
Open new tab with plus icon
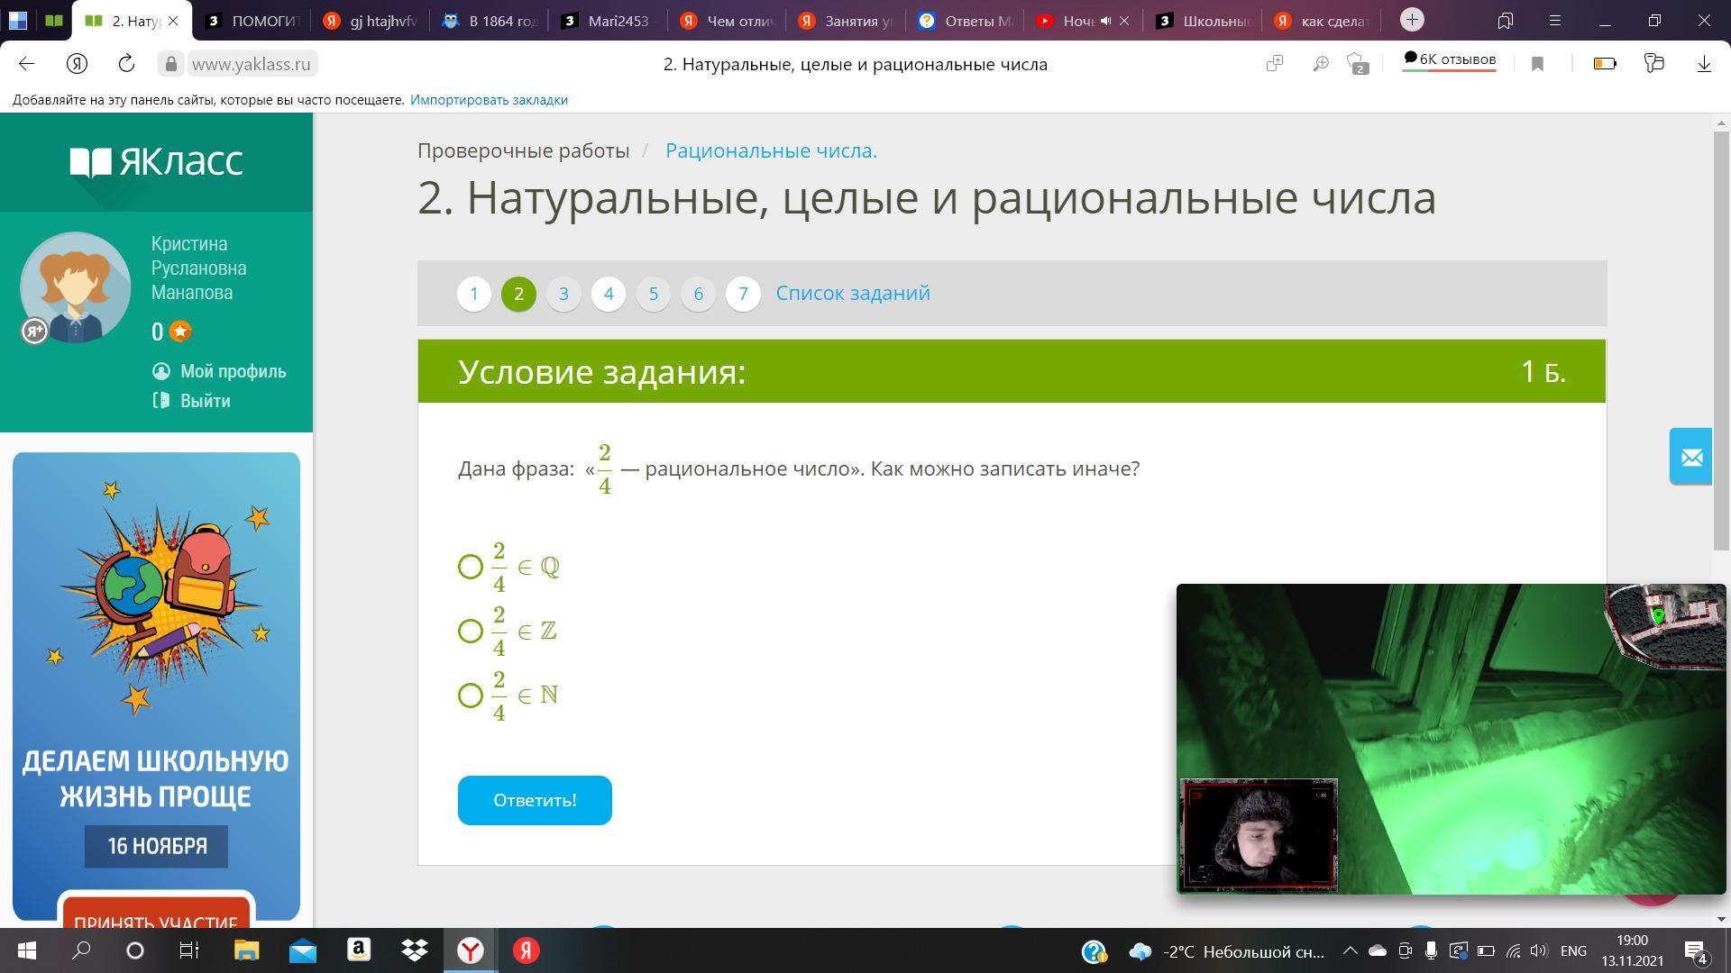click(x=1412, y=20)
